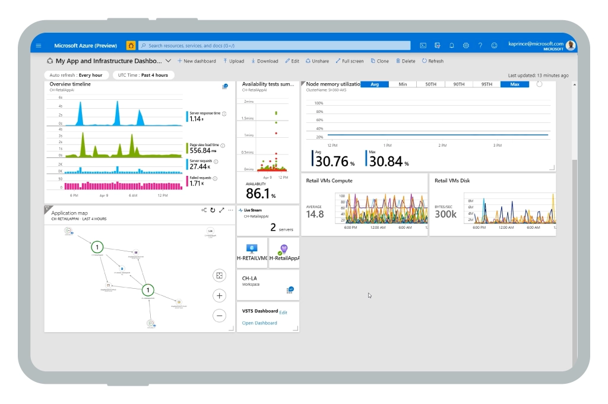
Task: Create a New dashboard
Action: (197, 61)
